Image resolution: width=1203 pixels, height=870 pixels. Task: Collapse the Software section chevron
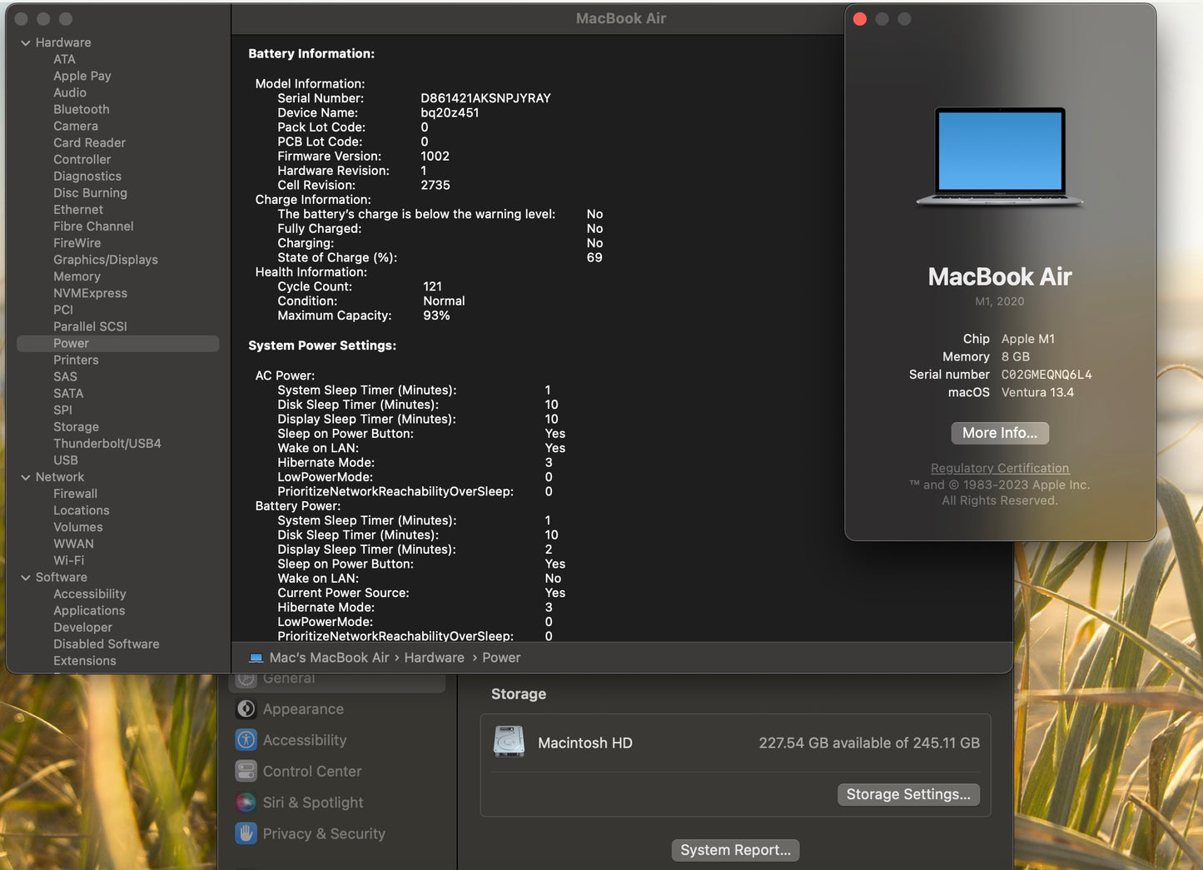coord(26,577)
